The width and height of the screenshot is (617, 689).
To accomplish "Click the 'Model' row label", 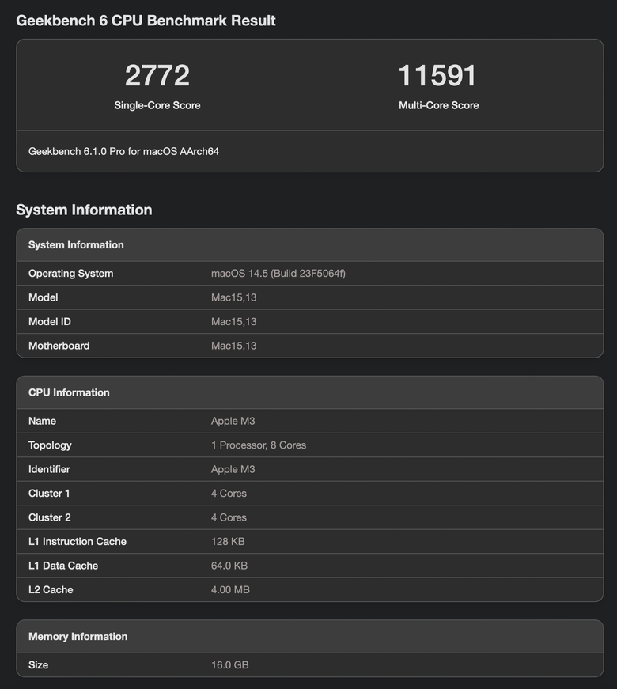I will 43,297.
